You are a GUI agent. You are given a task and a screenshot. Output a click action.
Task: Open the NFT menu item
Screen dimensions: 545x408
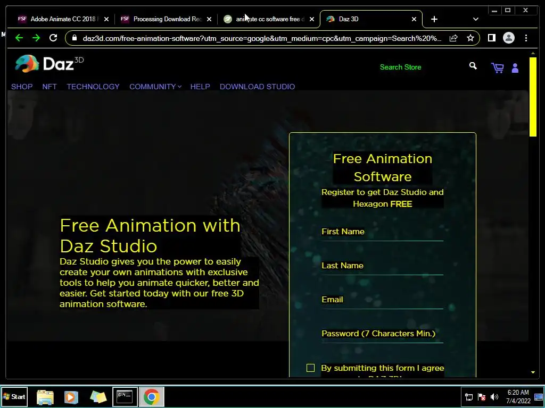(49, 87)
